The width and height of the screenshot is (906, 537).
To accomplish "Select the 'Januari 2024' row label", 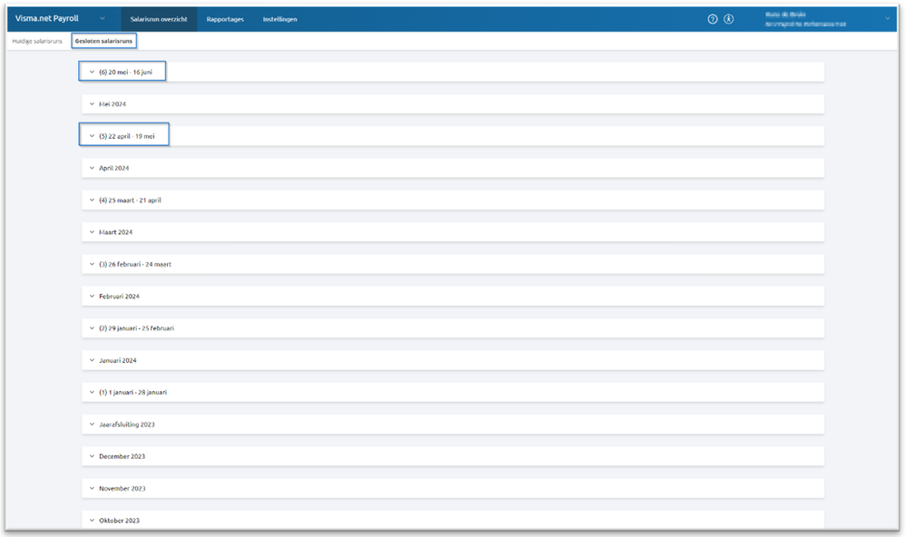I will pos(118,360).
